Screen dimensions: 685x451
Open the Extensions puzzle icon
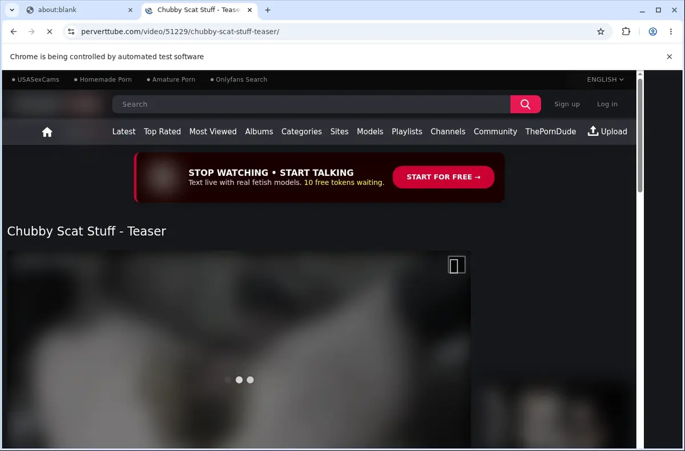pyautogui.click(x=626, y=31)
